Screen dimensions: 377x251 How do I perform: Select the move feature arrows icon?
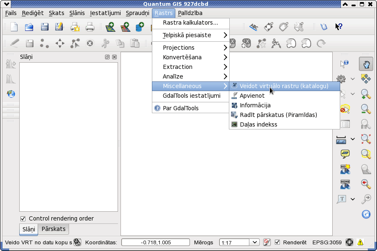[x=60, y=43]
